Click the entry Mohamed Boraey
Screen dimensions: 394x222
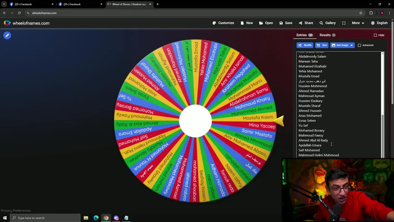312,130
